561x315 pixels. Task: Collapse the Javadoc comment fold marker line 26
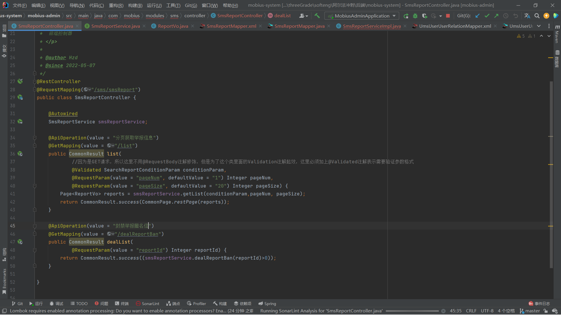[x=35, y=73]
